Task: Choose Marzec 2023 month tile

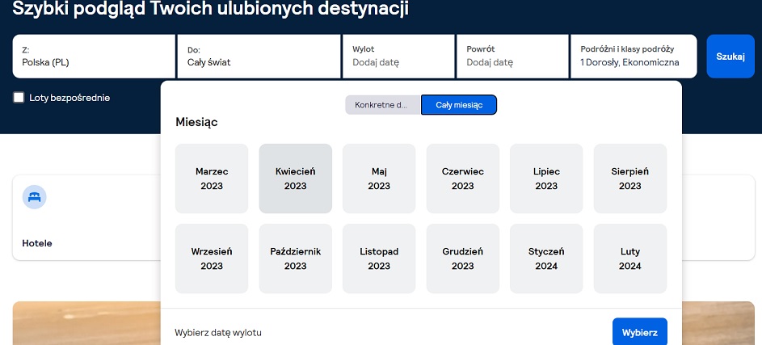Action: (x=212, y=179)
